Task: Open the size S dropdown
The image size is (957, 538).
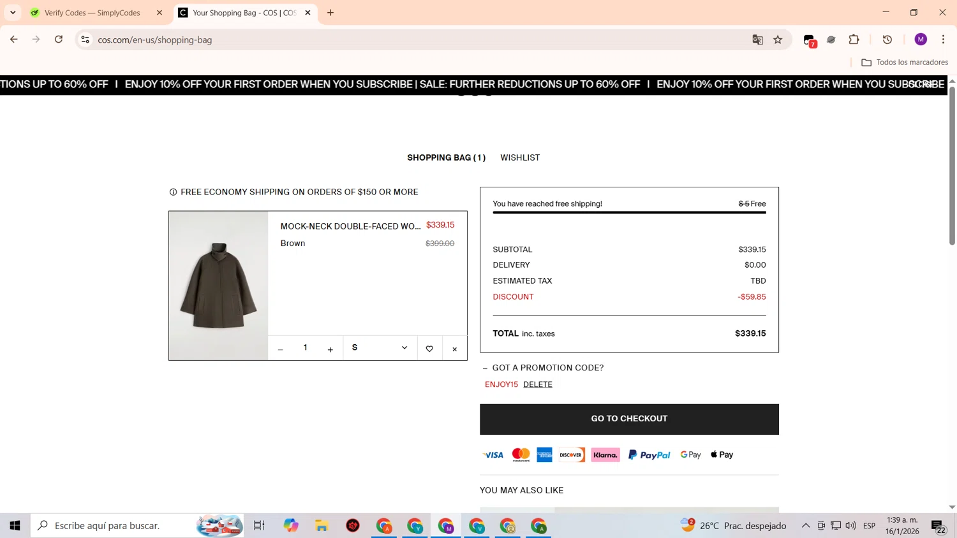Action: pyautogui.click(x=380, y=347)
